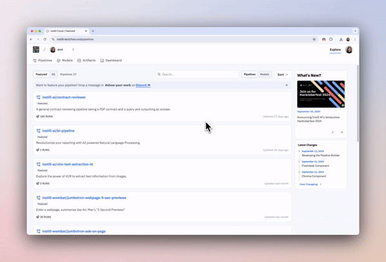This screenshot has height=262, width=386.
Task: Open instill-ai/bi-pipeline link
Action: [59, 131]
